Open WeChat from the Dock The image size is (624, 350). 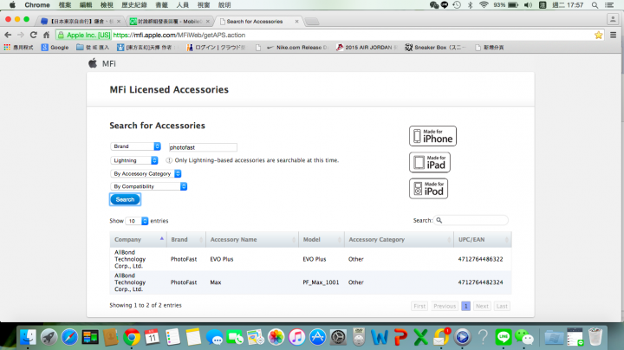click(524, 337)
